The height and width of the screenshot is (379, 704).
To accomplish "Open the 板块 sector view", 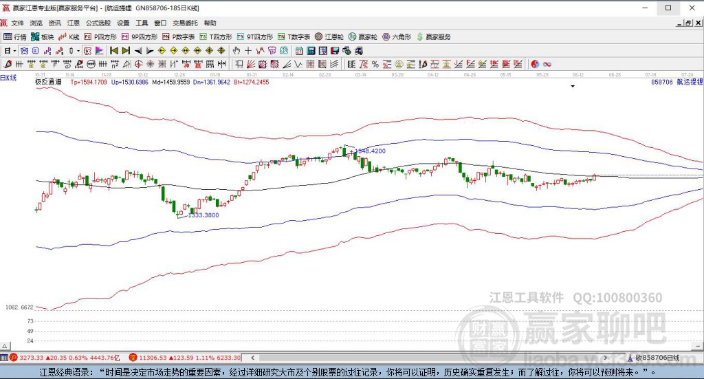I will pyautogui.click(x=43, y=37).
